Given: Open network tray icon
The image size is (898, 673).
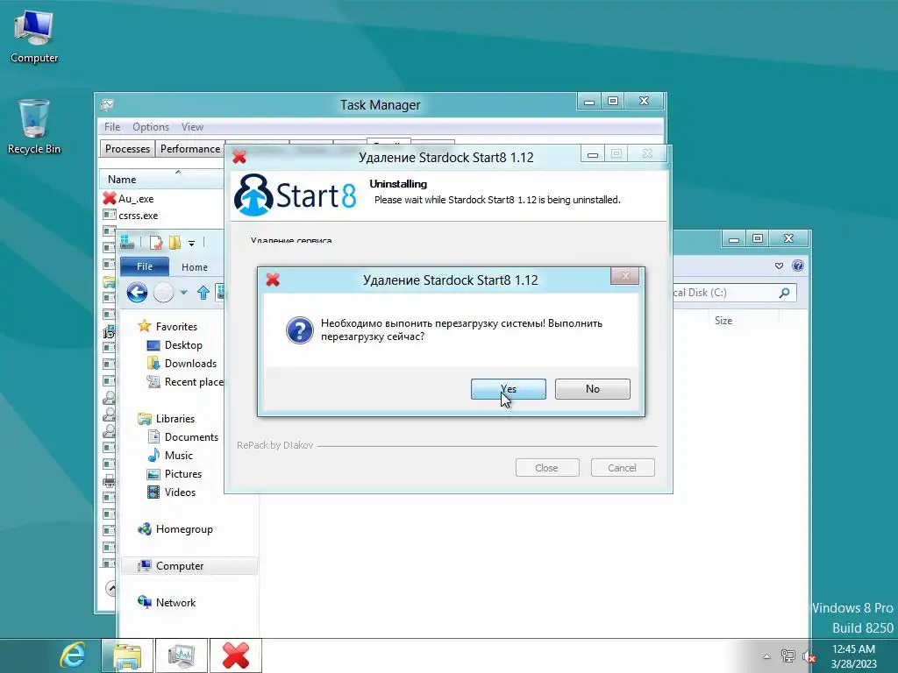Looking at the screenshot, I should [x=788, y=655].
